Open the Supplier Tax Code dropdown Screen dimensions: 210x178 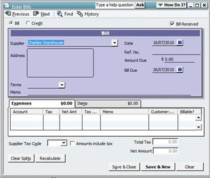click(64, 143)
